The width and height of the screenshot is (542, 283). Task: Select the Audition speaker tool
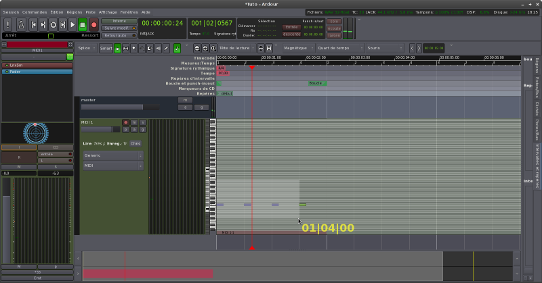tap(158, 48)
